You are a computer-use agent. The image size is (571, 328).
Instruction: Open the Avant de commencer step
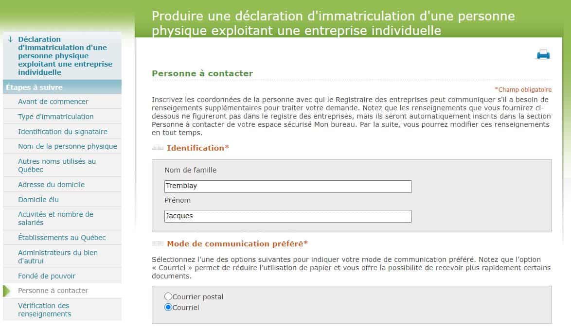tap(53, 102)
